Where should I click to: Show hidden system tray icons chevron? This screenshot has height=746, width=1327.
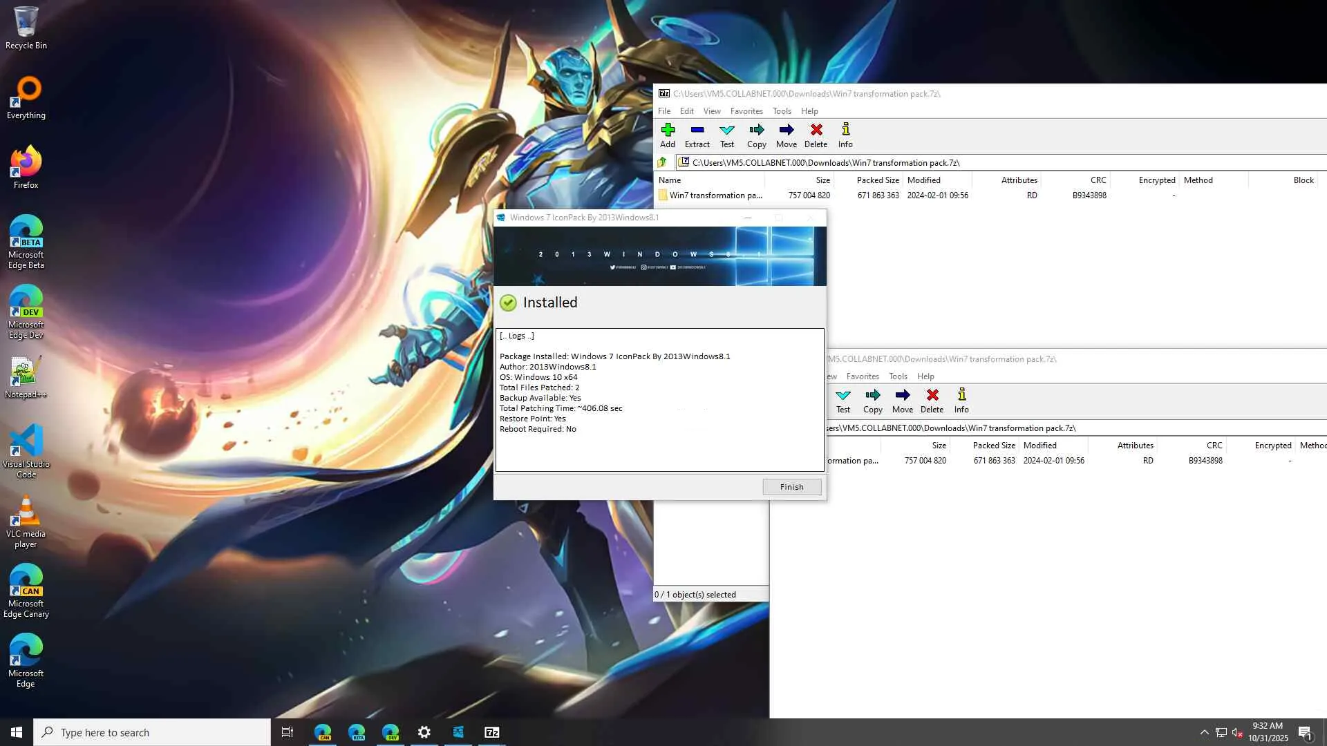coord(1204,732)
